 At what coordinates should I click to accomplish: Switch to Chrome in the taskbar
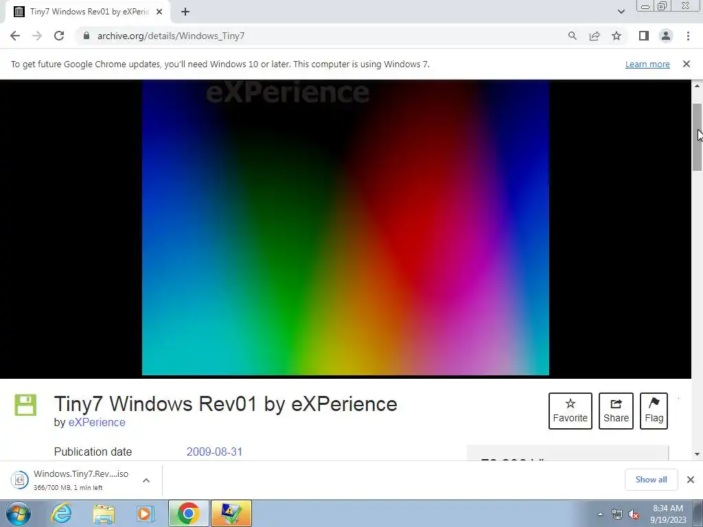tap(188, 513)
